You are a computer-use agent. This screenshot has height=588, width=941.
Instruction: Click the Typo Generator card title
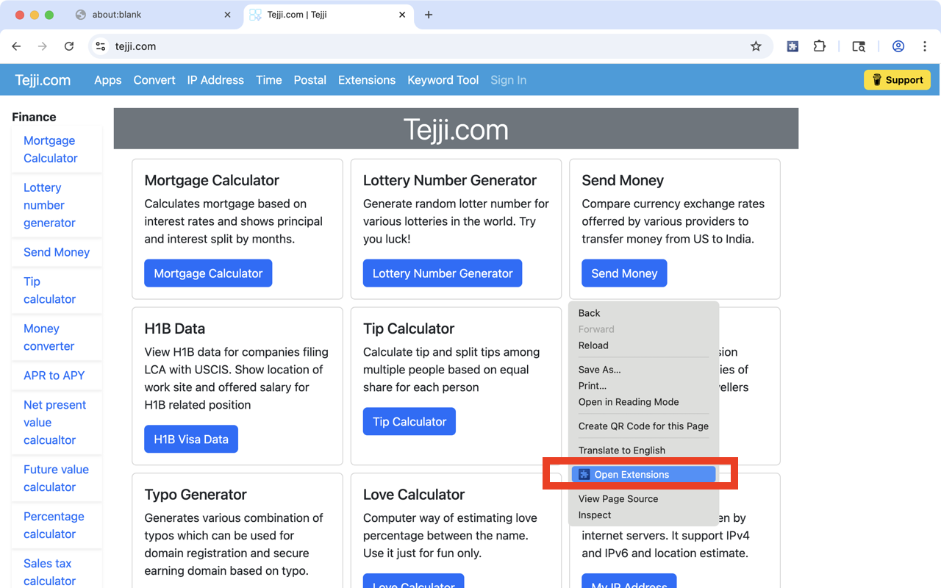tap(196, 495)
